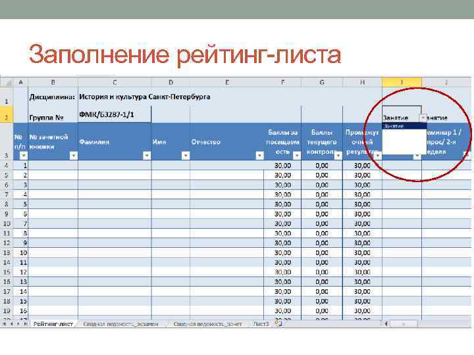The width and height of the screenshot is (474, 355).
Task: Select column H header
Action: pyautogui.click(x=363, y=82)
